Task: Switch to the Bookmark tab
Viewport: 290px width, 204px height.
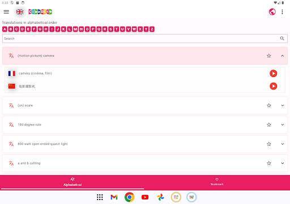Action: click(217, 182)
